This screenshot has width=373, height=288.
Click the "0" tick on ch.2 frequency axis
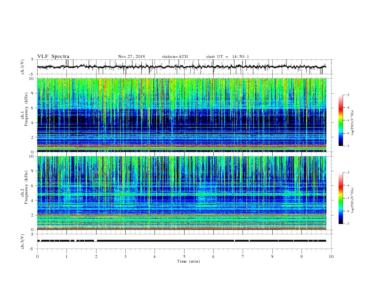[33, 230]
